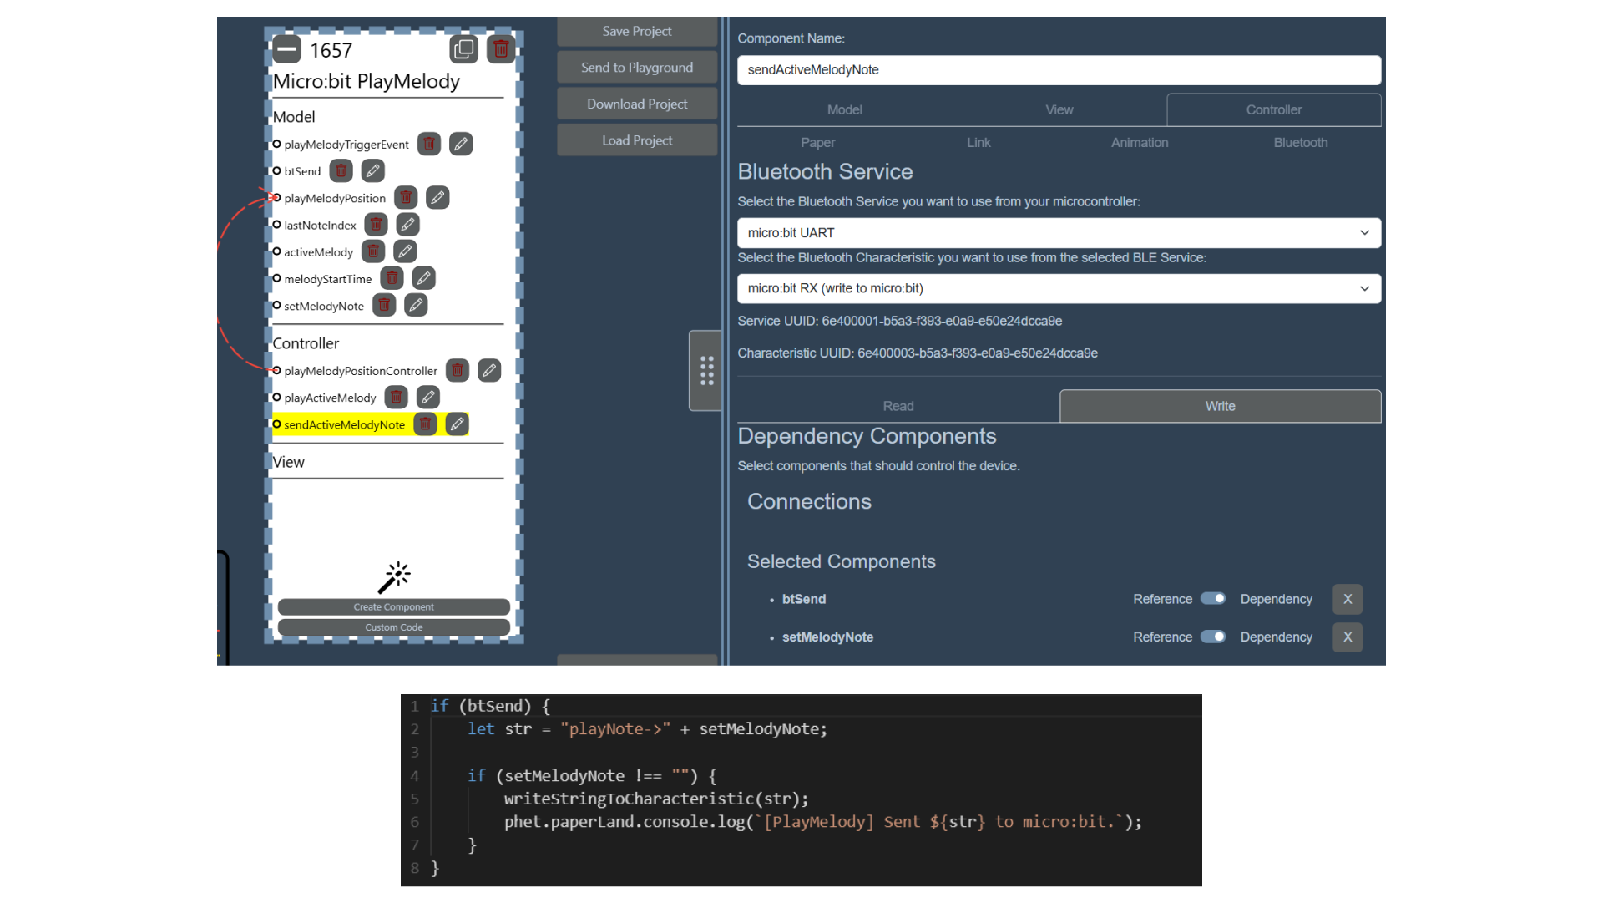Switch to the View tab

pyautogui.click(x=1059, y=109)
